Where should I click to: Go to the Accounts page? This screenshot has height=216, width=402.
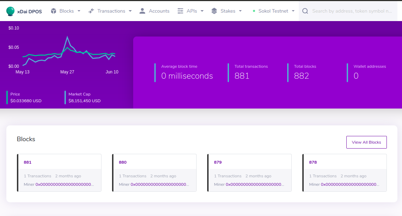click(x=159, y=11)
